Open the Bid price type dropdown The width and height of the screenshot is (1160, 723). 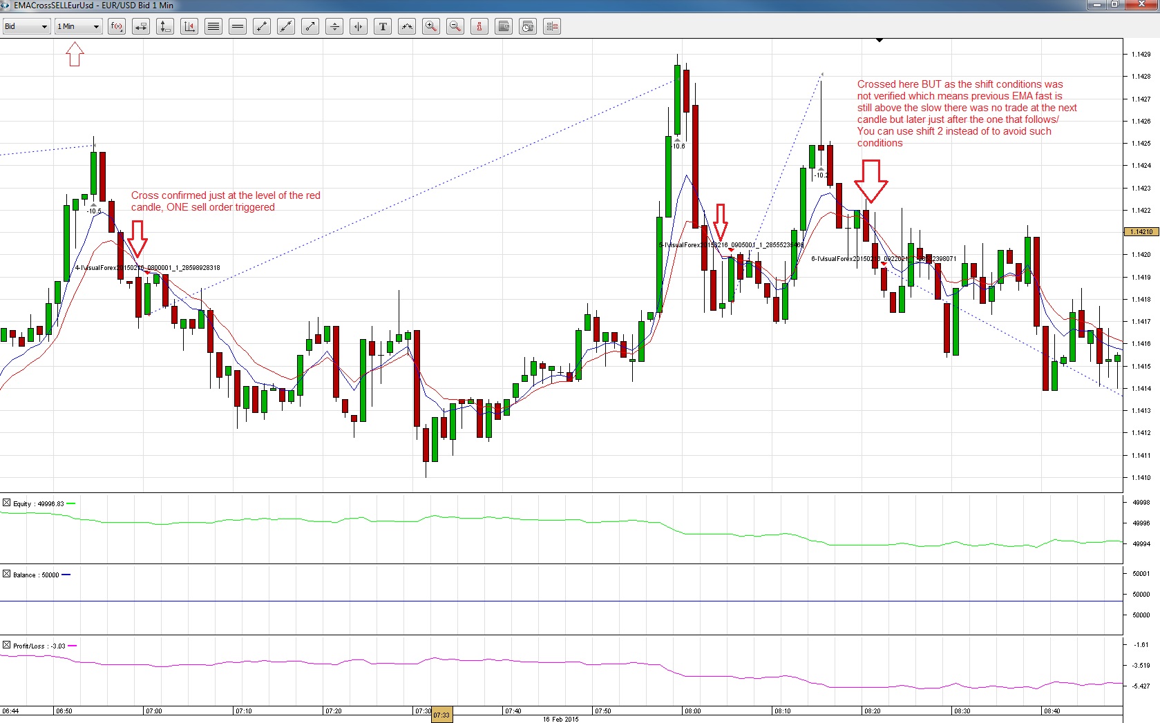coord(26,26)
